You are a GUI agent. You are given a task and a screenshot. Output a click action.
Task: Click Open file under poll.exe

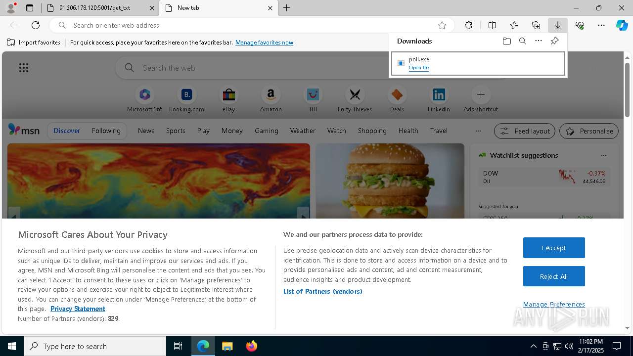[419, 68]
